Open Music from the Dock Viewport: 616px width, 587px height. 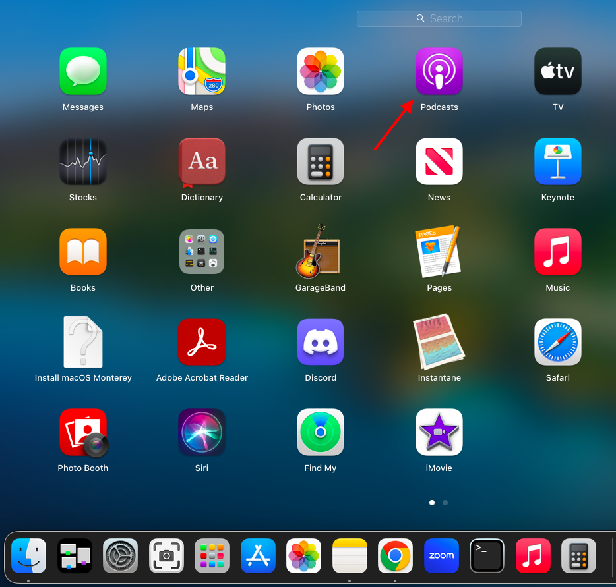coord(533,555)
